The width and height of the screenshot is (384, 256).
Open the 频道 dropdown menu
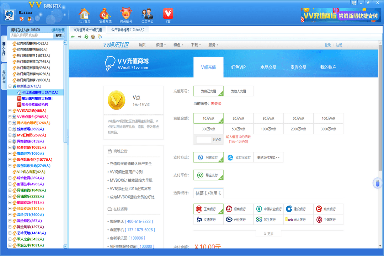[x=160, y=45]
